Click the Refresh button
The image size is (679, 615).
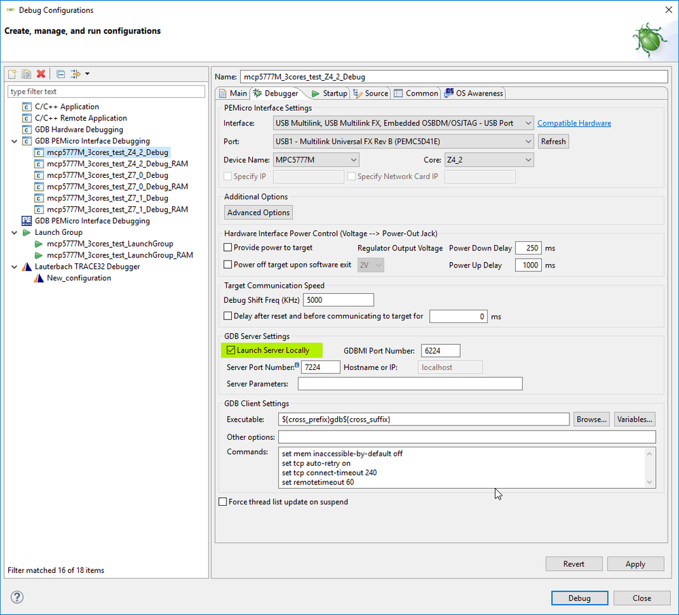[x=553, y=141]
